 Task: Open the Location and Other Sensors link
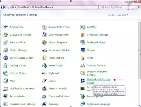[97, 73]
